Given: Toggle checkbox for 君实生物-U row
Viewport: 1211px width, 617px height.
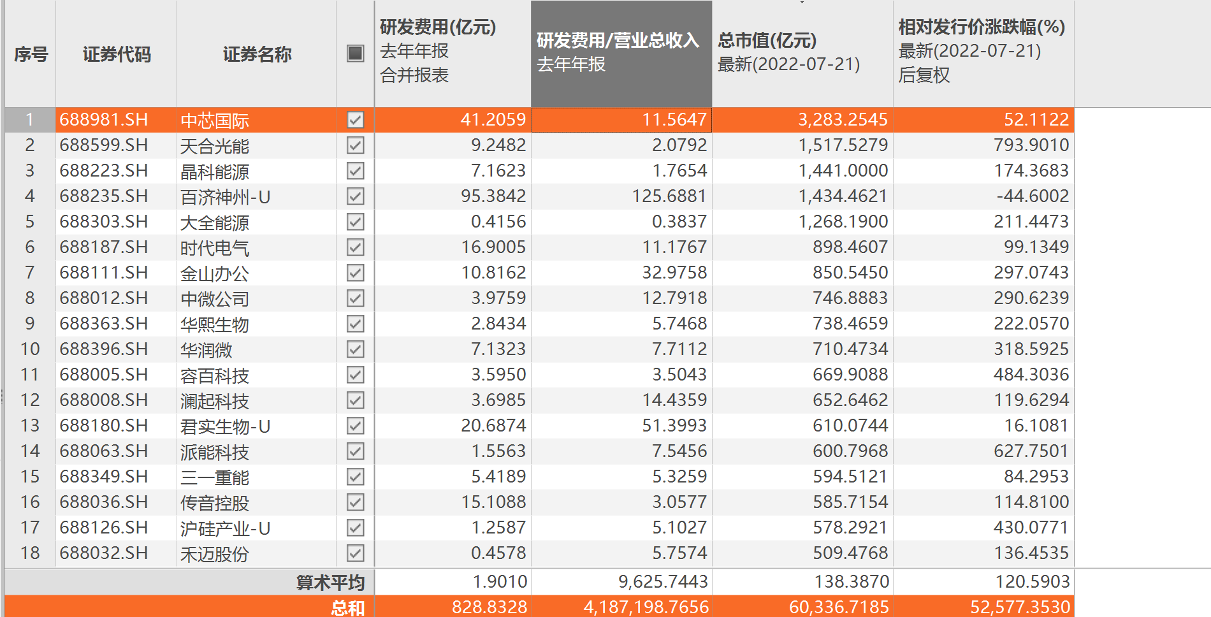Looking at the screenshot, I should click(355, 426).
